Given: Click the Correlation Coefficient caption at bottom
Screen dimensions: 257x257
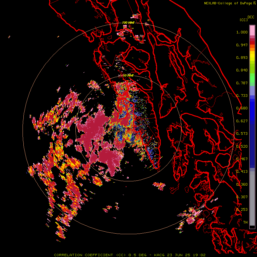Looking at the screenshot, I should (x=130, y=255).
